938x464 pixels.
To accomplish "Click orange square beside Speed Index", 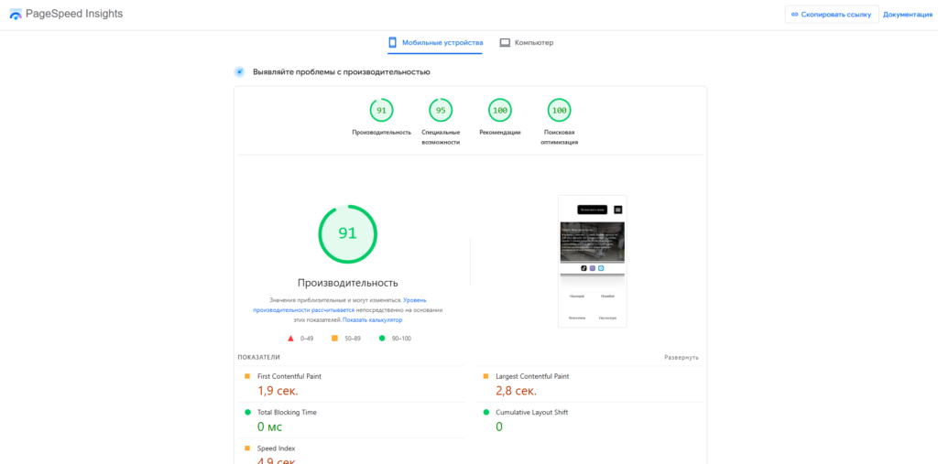I will [247, 448].
